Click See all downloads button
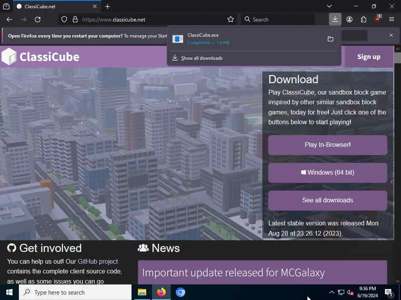401x300 pixels. pos(328,200)
